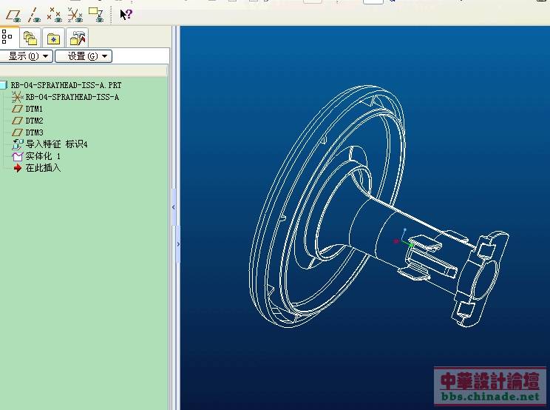Image resolution: width=550 pixels, height=410 pixels.
Task: Toggle datum plane display in toolbar
Action: (x=13, y=13)
